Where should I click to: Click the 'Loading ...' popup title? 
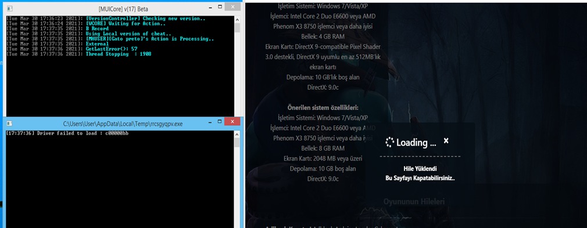[x=416, y=142]
